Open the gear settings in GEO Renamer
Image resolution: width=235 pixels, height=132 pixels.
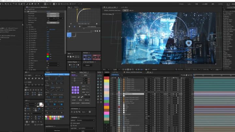click(x=90, y=112)
